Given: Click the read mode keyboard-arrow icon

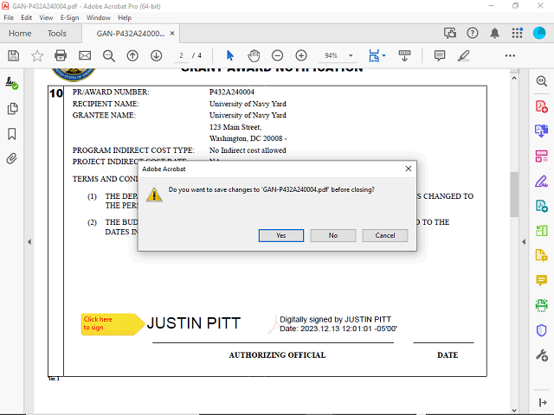Looking at the screenshot, I should [x=404, y=55].
